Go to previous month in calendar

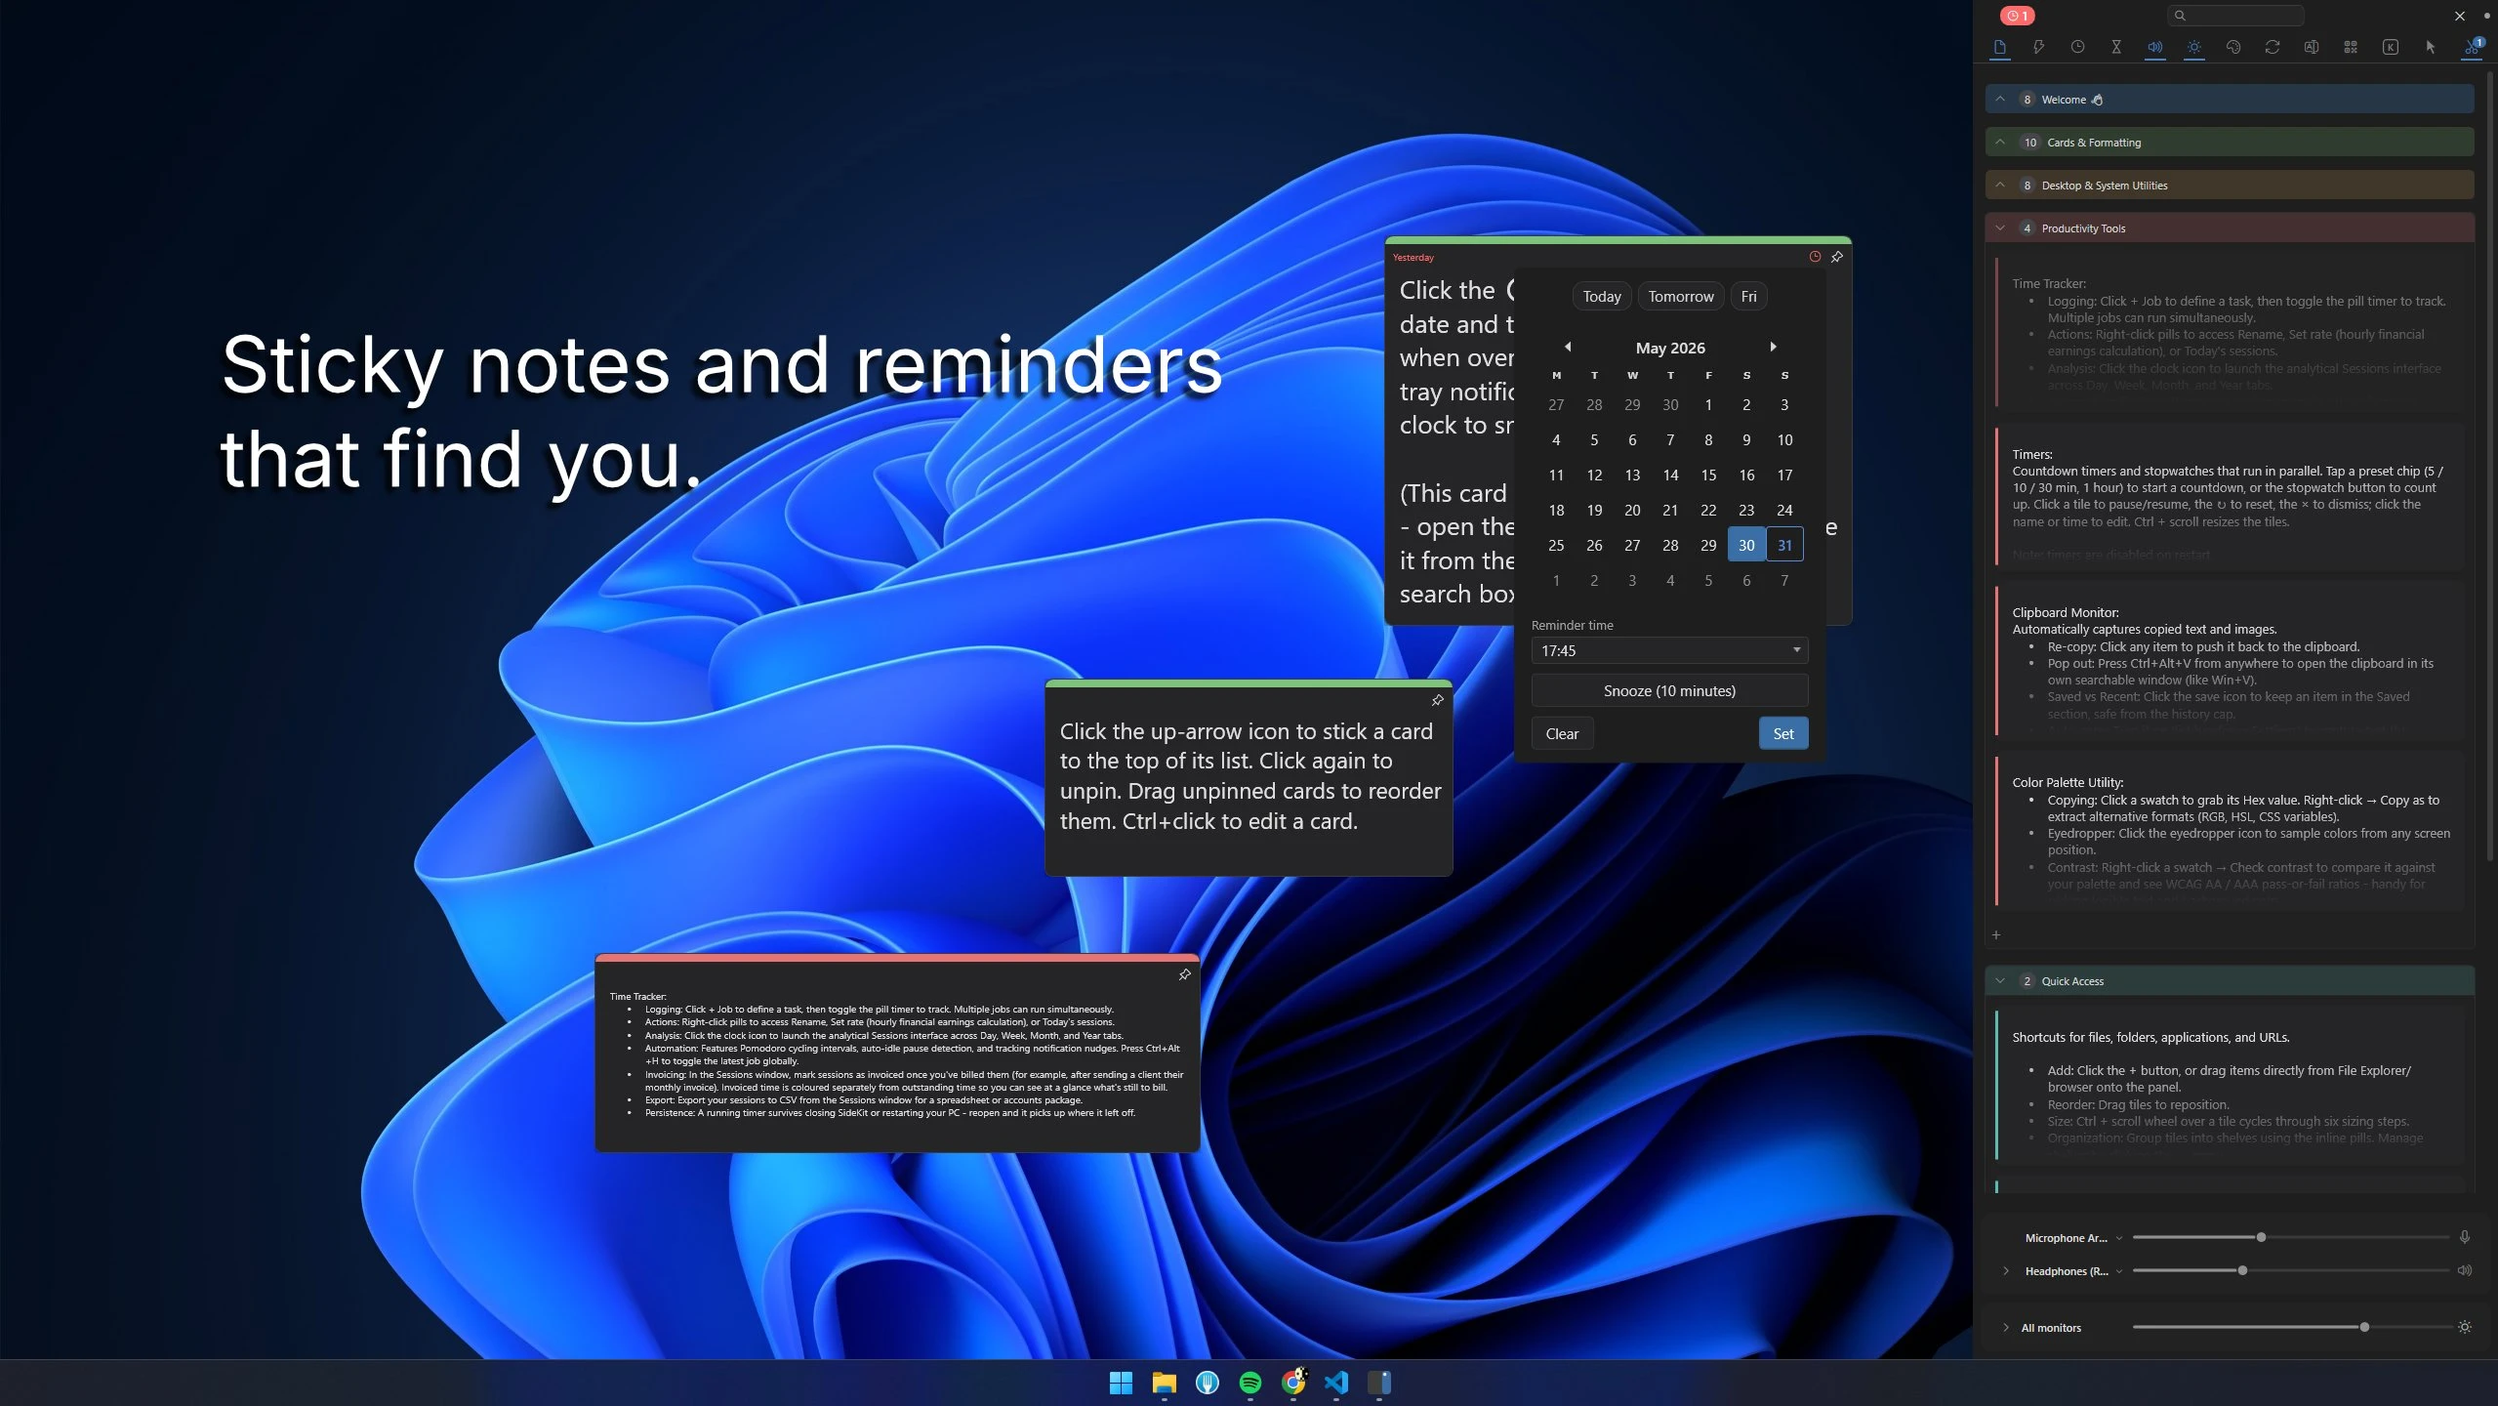pyautogui.click(x=1568, y=347)
